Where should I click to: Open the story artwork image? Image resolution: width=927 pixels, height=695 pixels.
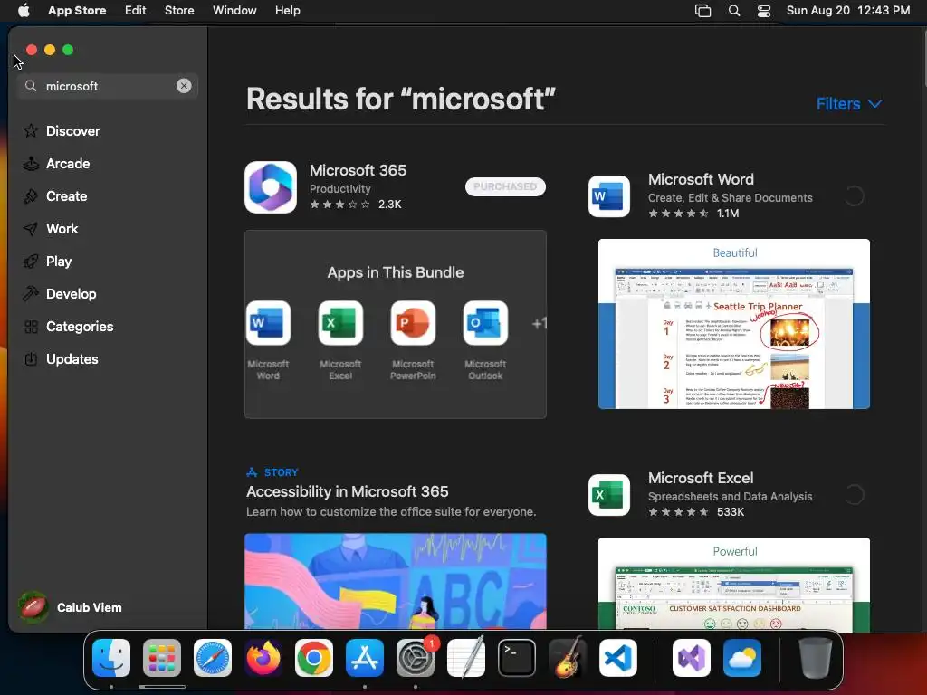click(396, 582)
